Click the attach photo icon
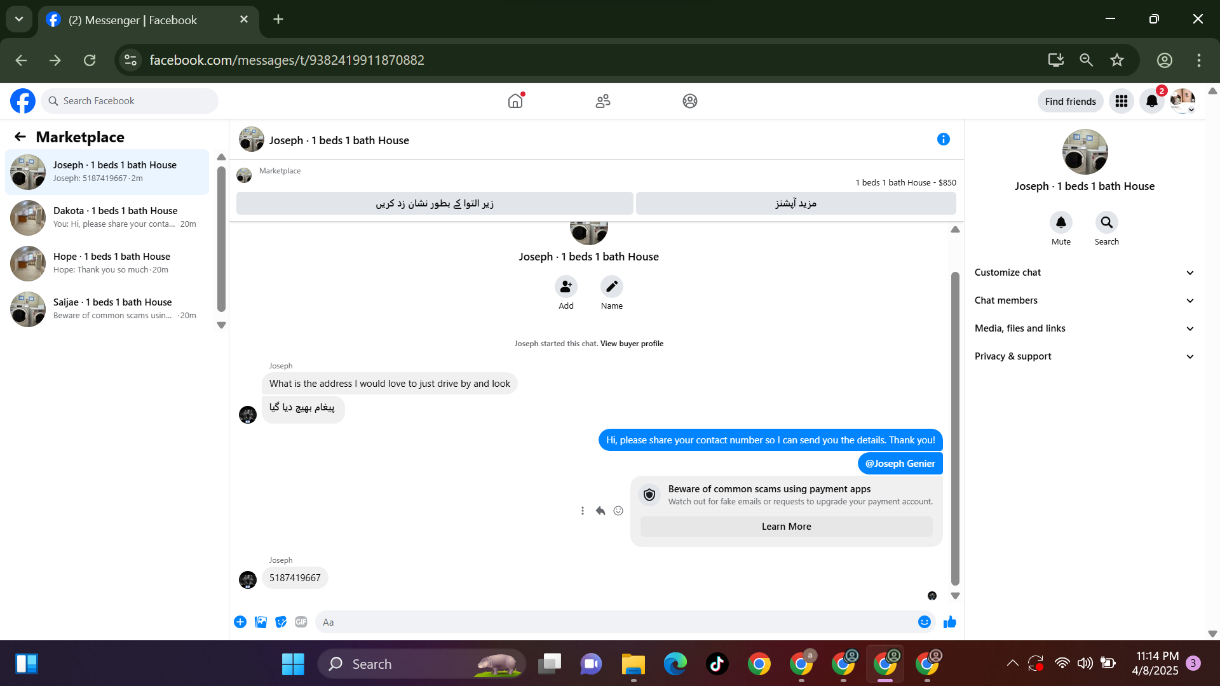This screenshot has width=1220, height=686. click(x=261, y=622)
